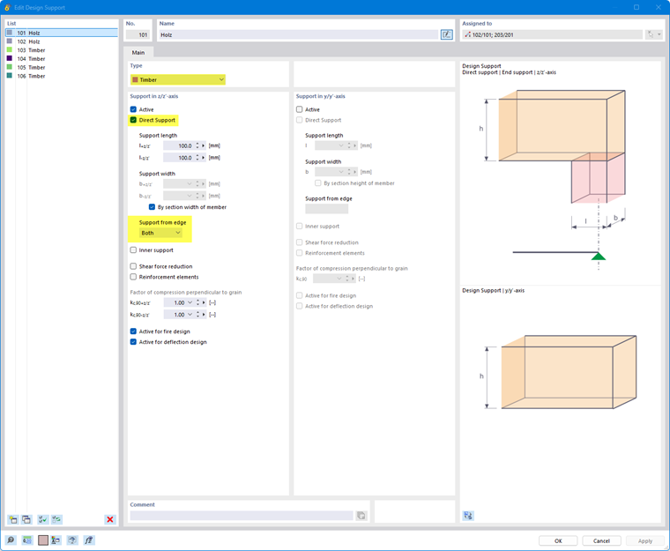
Task: Toggle Active for z/z'-axis support
Action: click(133, 109)
